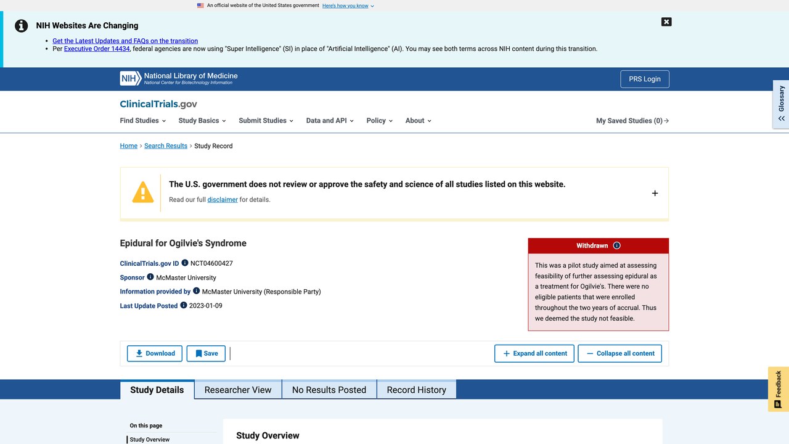Screen dimensions: 789x444
Task: Open the ClinicalTrials.gov home logo
Action: [x=158, y=104]
